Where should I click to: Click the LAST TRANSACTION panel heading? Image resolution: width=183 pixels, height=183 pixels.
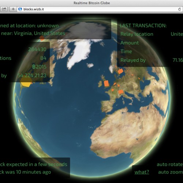(x=143, y=26)
